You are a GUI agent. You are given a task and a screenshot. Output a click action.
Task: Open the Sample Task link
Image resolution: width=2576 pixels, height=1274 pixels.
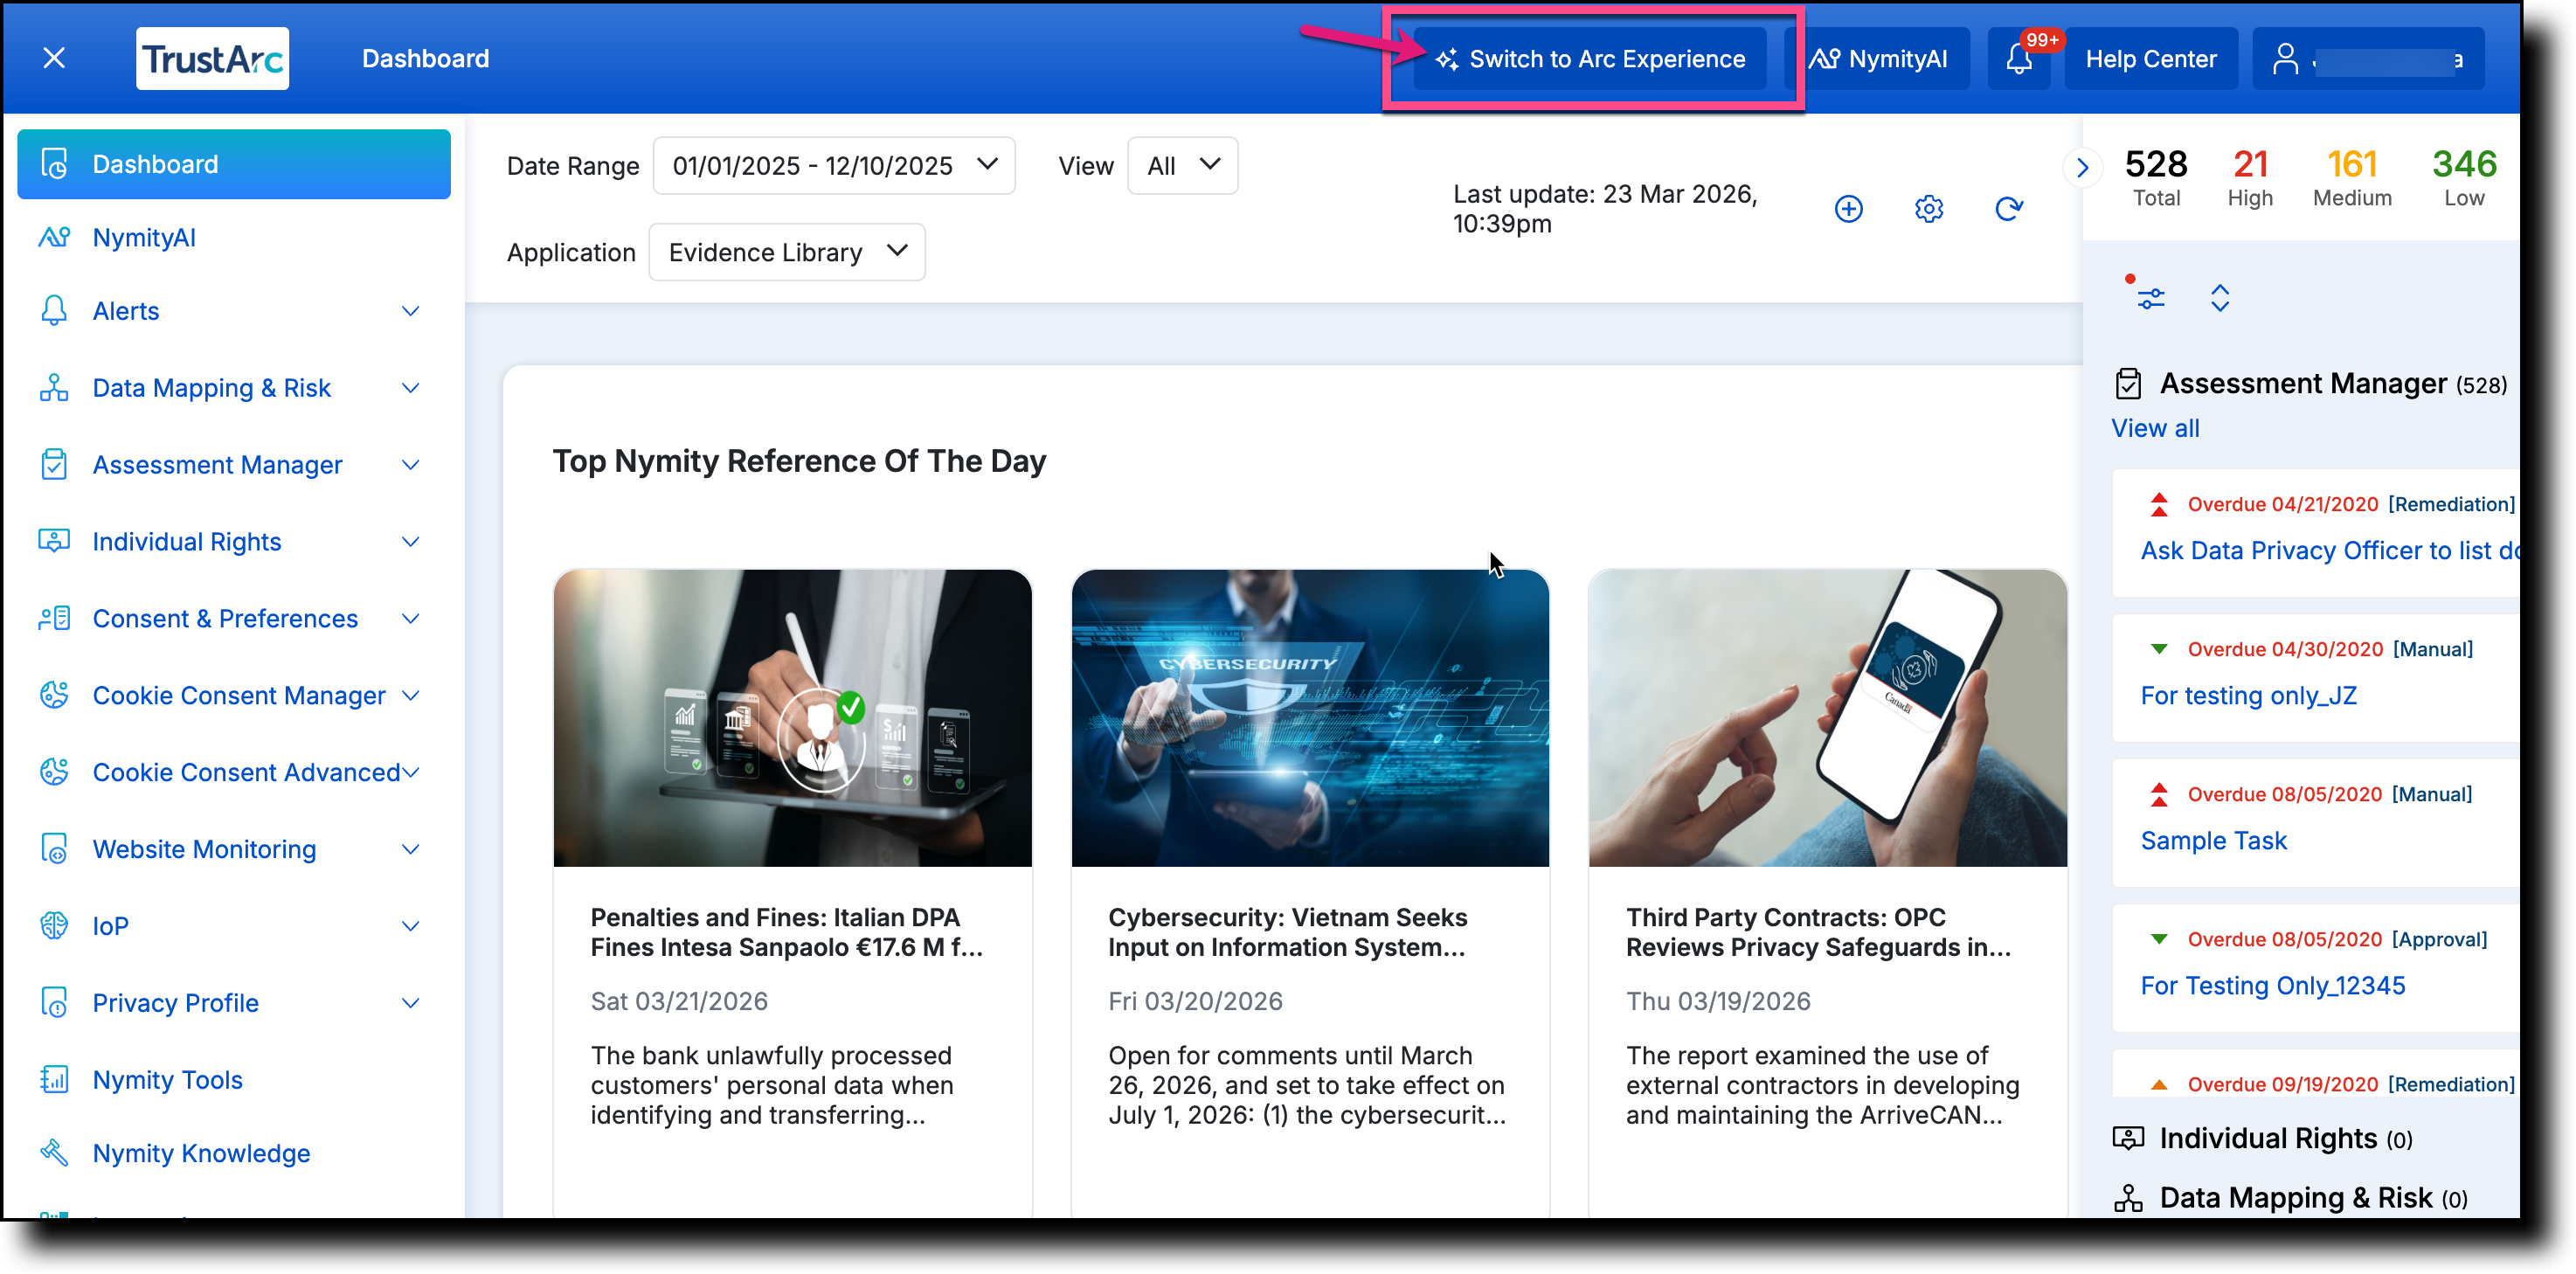(2213, 840)
